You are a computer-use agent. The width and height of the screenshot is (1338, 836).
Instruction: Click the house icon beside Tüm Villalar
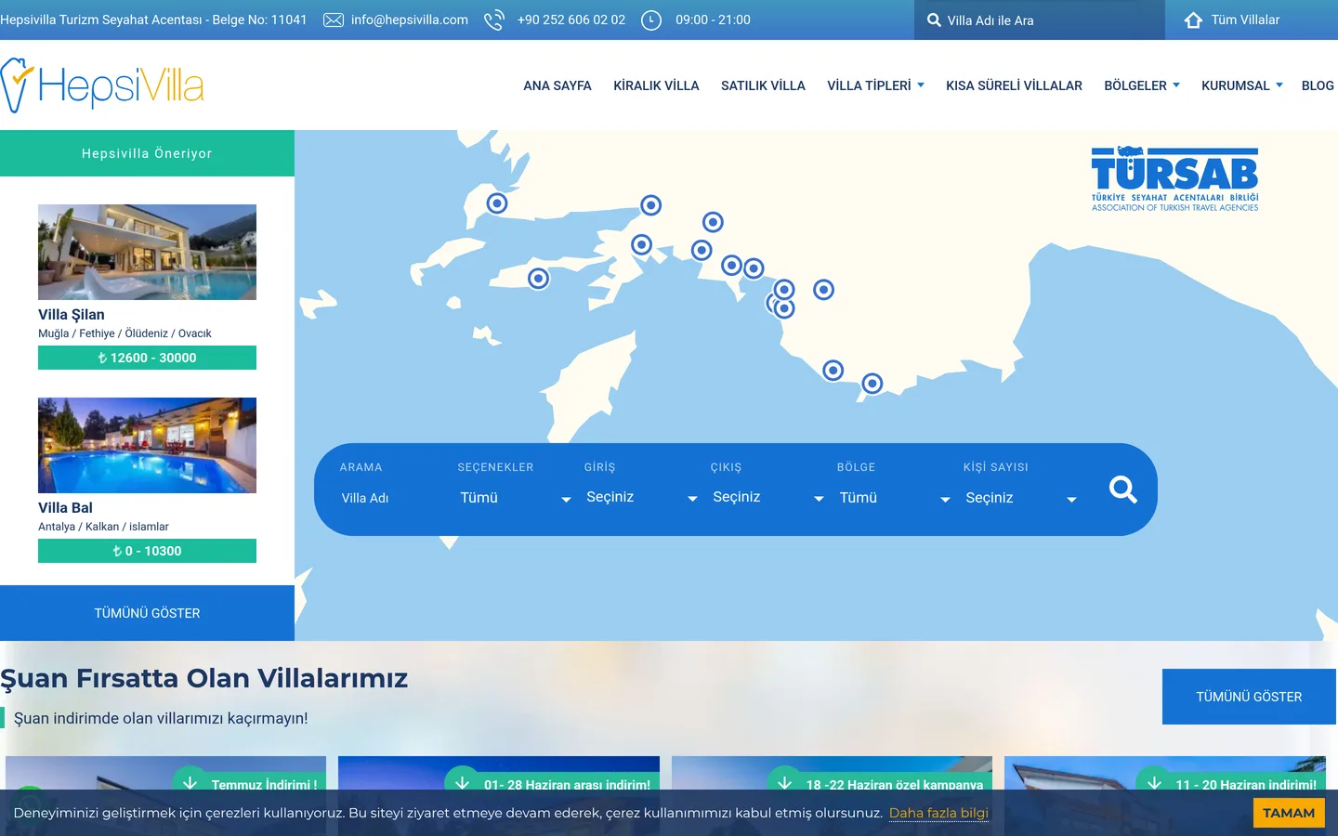coord(1194,20)
